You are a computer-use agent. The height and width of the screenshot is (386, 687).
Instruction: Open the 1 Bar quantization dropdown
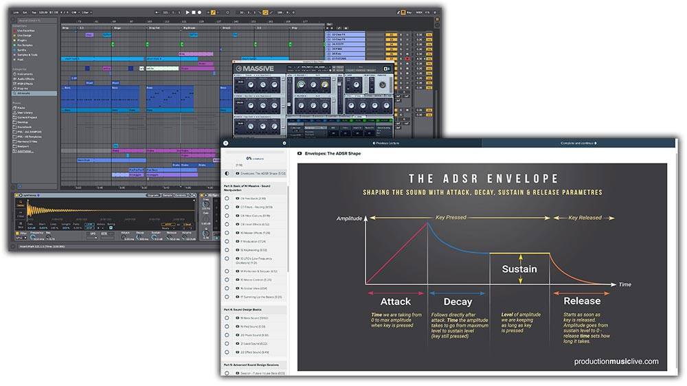click(87, 12)
